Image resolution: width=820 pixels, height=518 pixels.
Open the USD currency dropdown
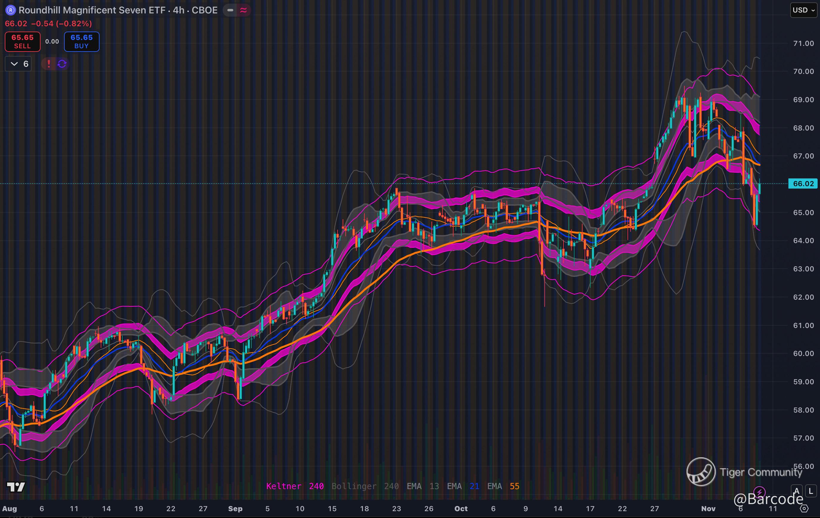pos(803,10)
